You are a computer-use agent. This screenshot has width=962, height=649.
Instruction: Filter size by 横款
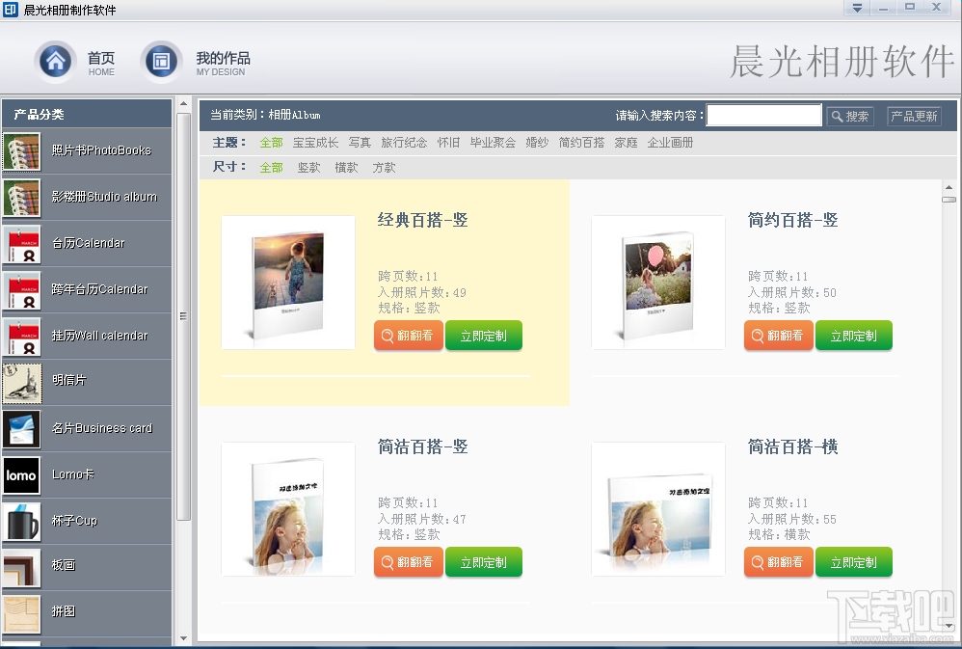coord(346,168)
